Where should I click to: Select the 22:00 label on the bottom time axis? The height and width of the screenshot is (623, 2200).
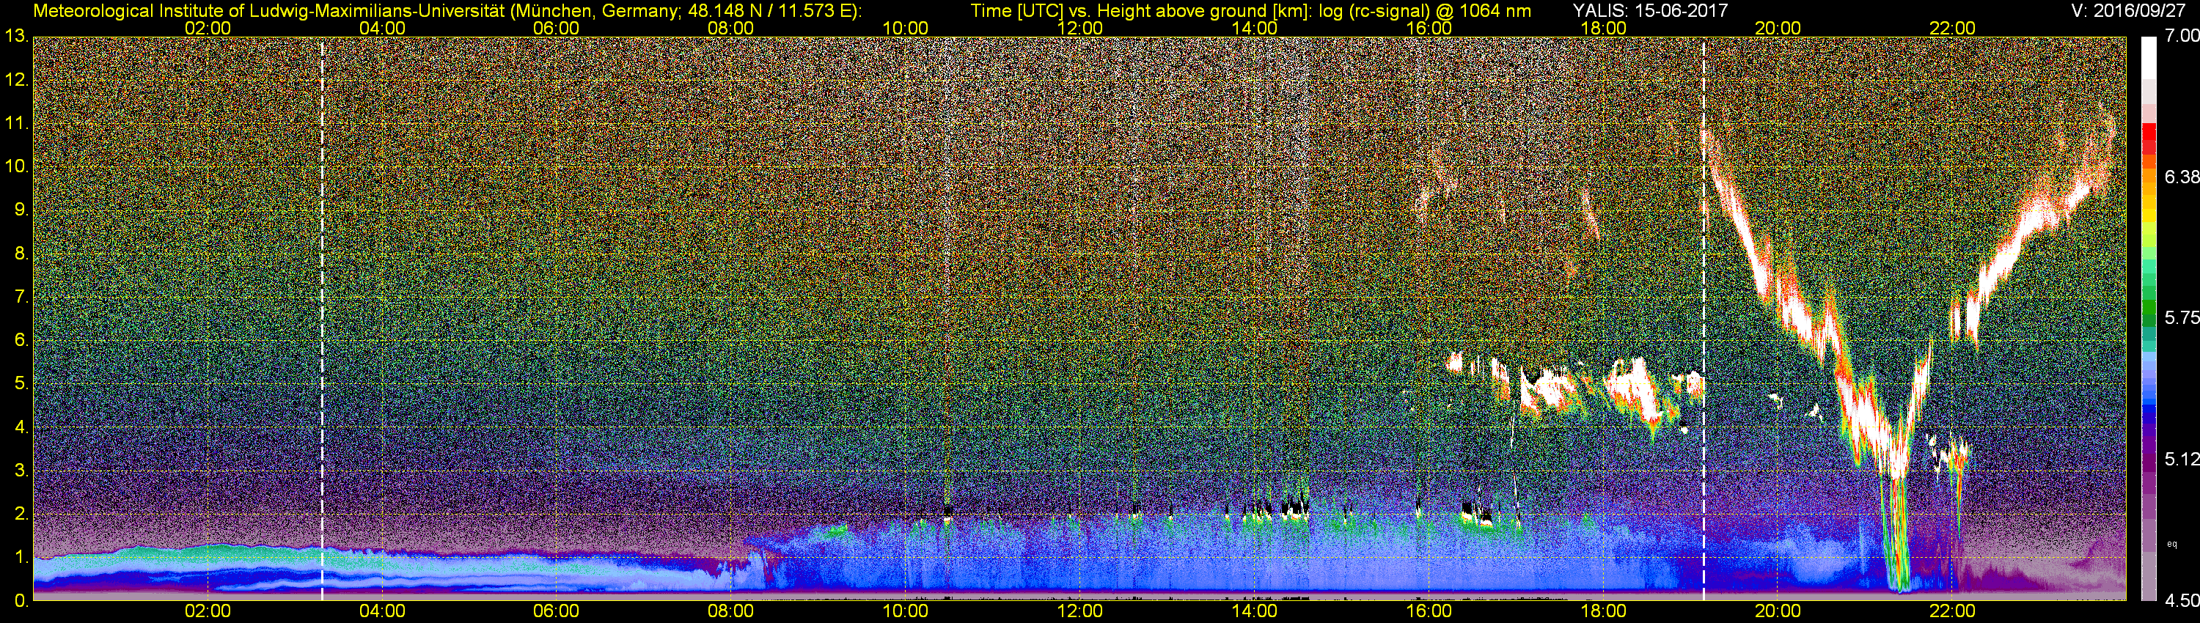click(1952, 611)
